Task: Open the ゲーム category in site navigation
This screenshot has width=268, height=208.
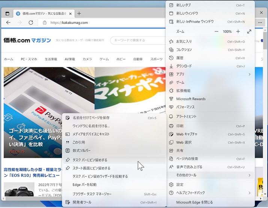Action: (x=104, y=59)
